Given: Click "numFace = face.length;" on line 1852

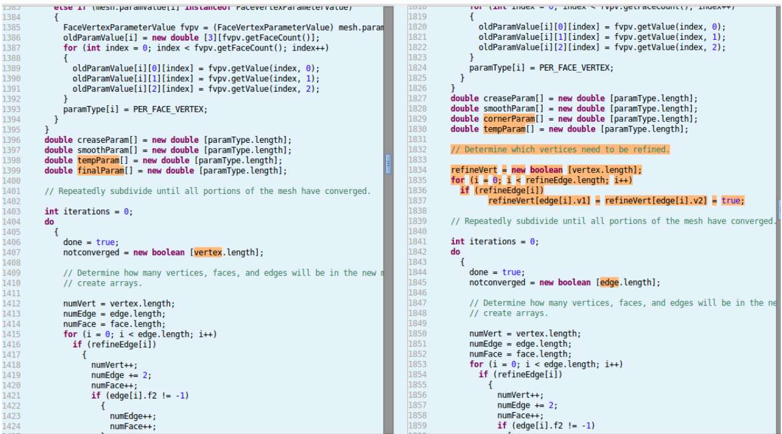Looking at the screenshot, I should (x=520, y=354).
